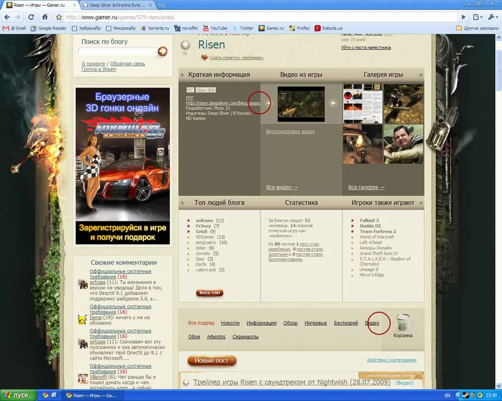The width and height of the screenshot is (502, 401).
Task: Open the wrench settings menu
Action: pyautogui.click(x=492, y=17)
